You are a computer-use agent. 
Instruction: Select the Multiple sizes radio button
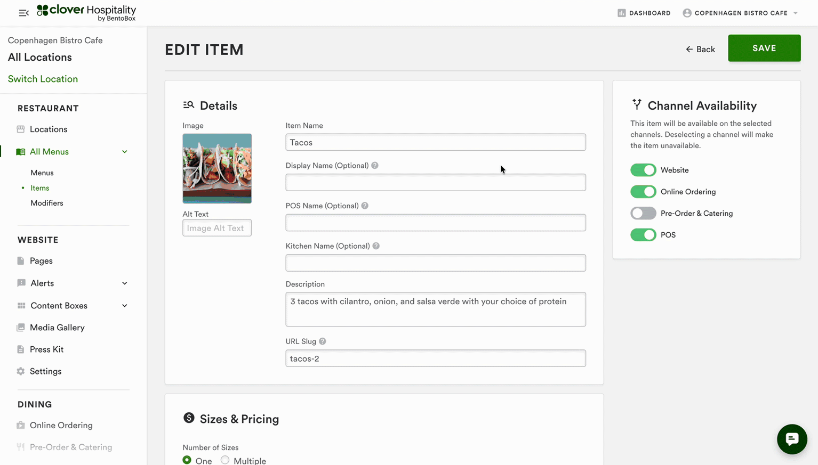(x=225, y=460)
